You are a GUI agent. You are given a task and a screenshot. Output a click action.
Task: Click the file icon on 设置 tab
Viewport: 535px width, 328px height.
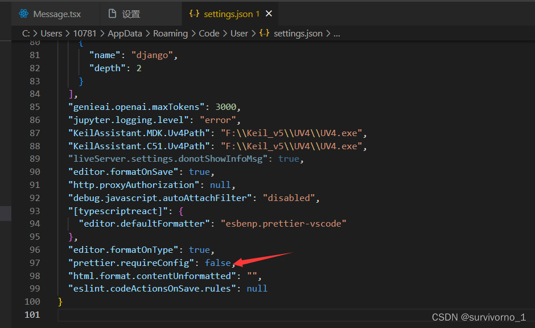[x=112, y=14]
